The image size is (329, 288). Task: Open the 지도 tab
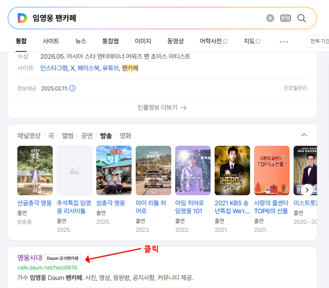tap(252, 41)
